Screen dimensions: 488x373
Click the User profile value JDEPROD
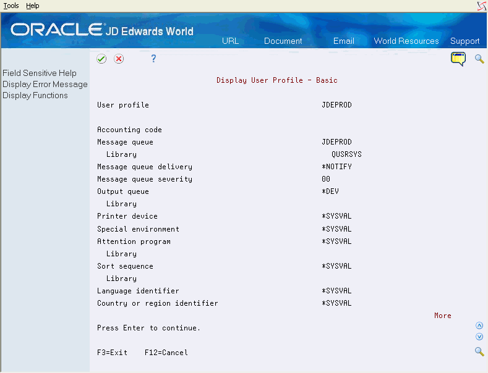coord(336,105)
